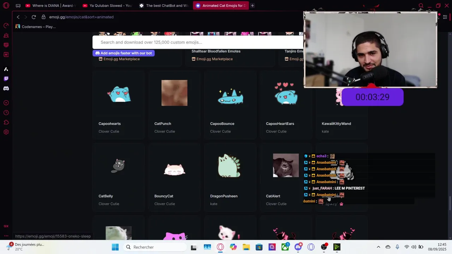Open Twitch panel in sidebar
452x254 pixels.
(6, 79)
